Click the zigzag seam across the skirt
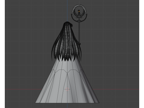The width and height of the screenshot is (144, 108). pos(67,71)
